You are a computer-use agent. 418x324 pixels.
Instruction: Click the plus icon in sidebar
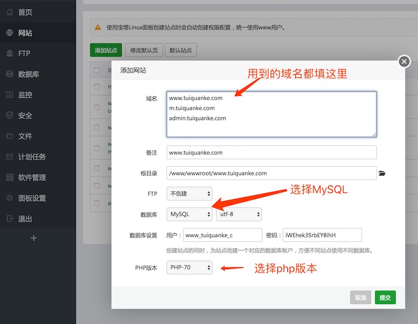pos(34,238)
